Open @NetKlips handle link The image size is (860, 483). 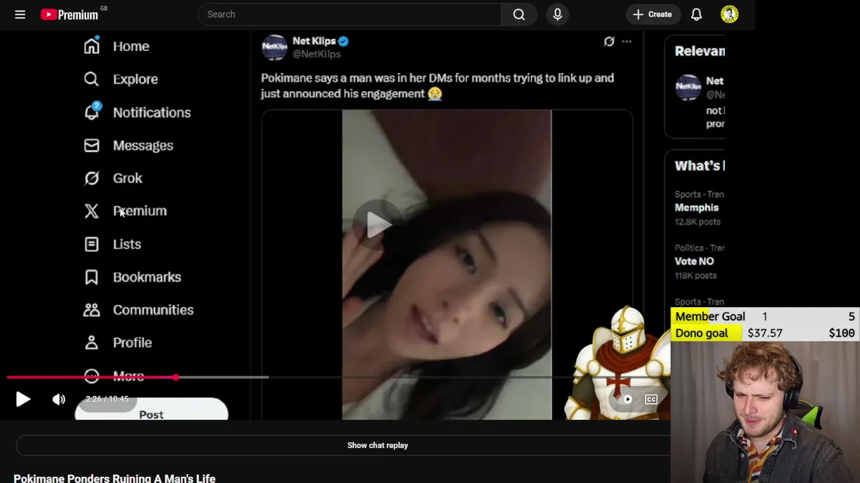(316, 54)
